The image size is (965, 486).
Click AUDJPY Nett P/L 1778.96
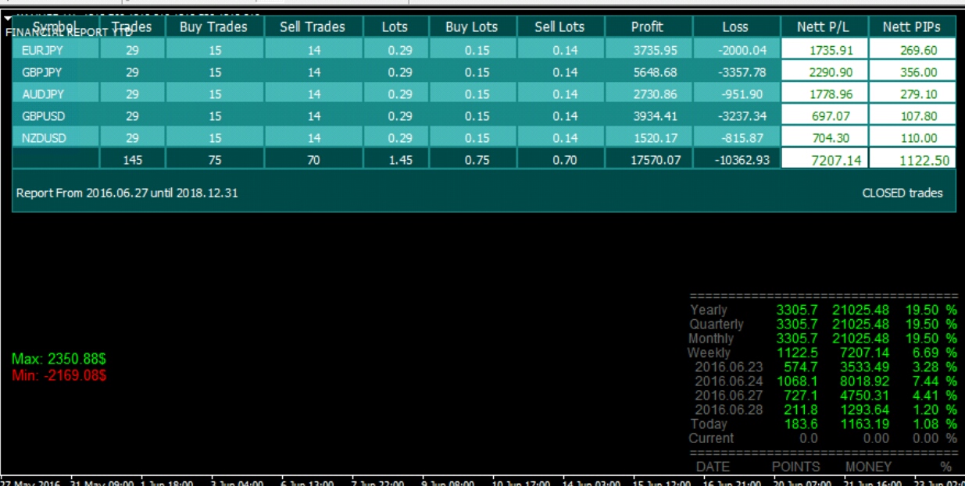coord(831,94)
